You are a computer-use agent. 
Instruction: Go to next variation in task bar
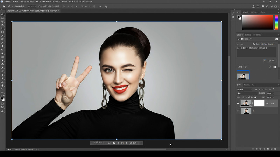tap(127, 143)
